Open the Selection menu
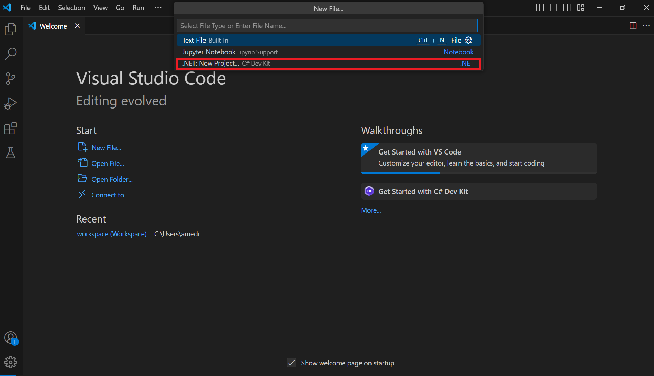Image resolution: width=654 pixels, height=376 pixels. click(71, 8)
